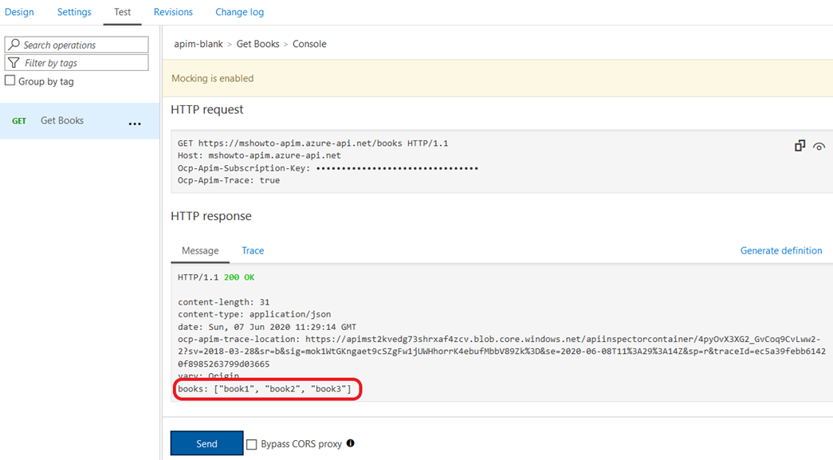This screenshot has width=833, height=460.
Task: Select the Get Books operation
Action: 80,121
